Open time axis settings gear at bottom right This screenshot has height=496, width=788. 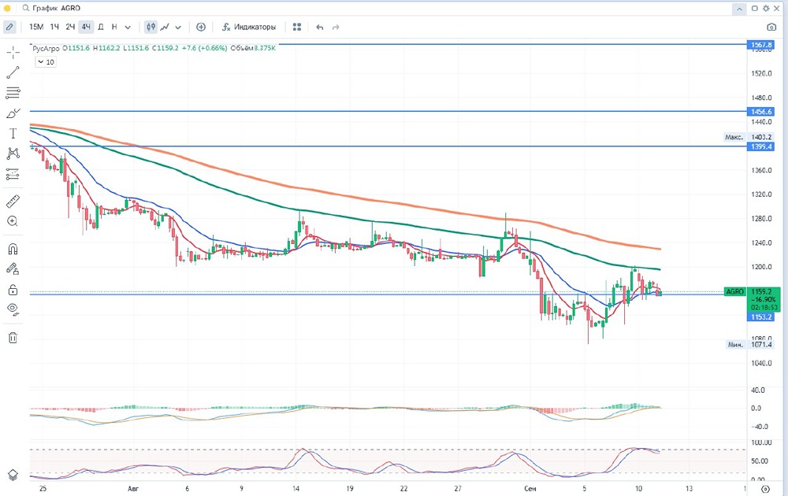765,488
